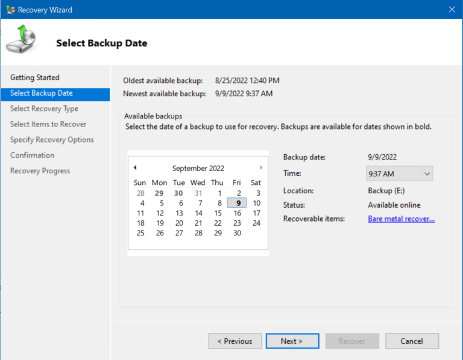Select the calendar date 30 below 23

237,233
